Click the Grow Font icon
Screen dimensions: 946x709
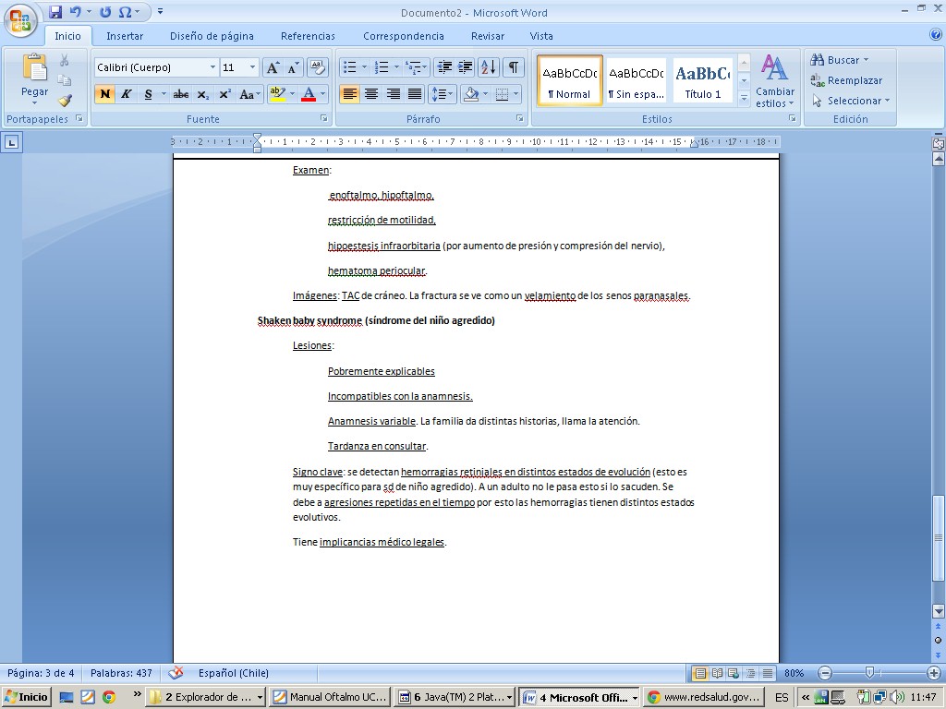[273, 67]
